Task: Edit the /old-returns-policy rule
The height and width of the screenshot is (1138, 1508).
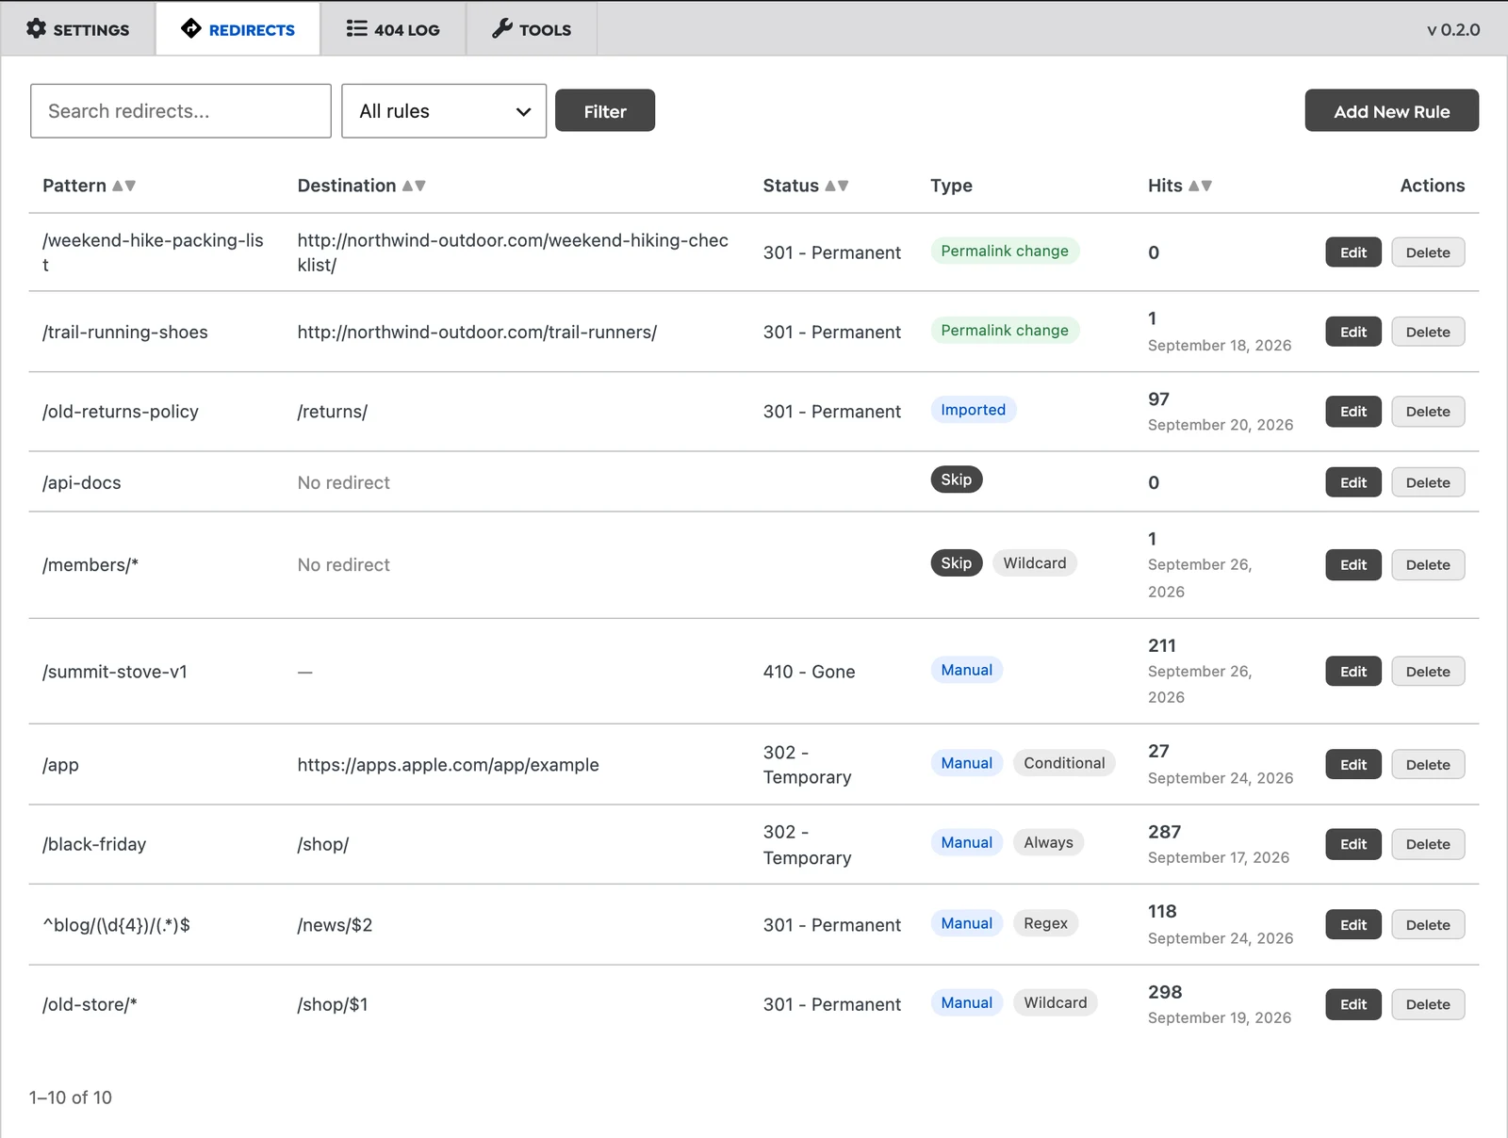Action: pos(1353,412)
